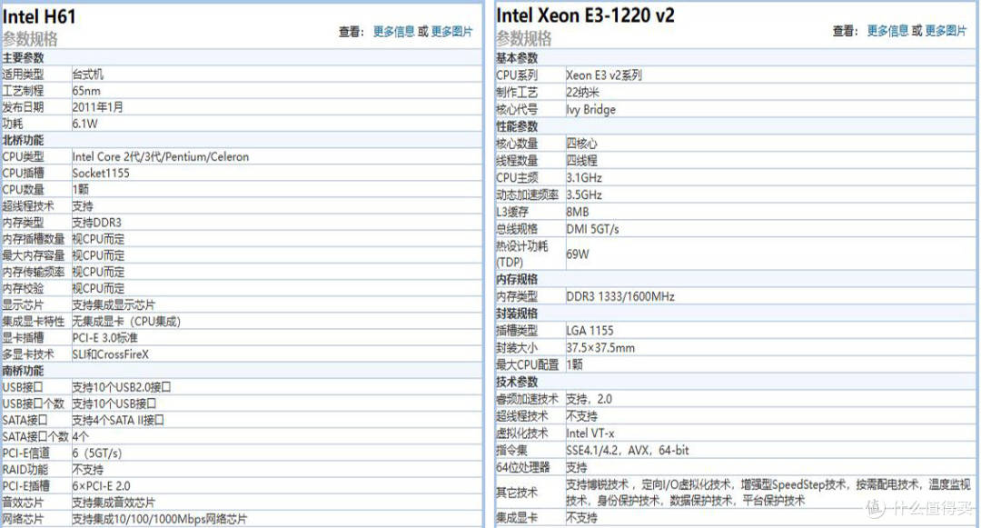Screen dimensions: 981x528
Task: Select "支持，2.0" turbo boost value
Action: coord(590,399)
